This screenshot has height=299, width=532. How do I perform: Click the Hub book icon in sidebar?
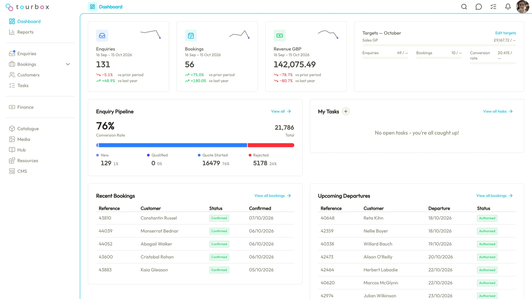[12, 150]
